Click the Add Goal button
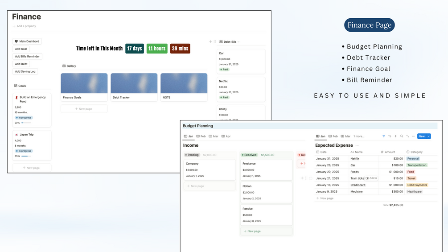 click(21, 49)
